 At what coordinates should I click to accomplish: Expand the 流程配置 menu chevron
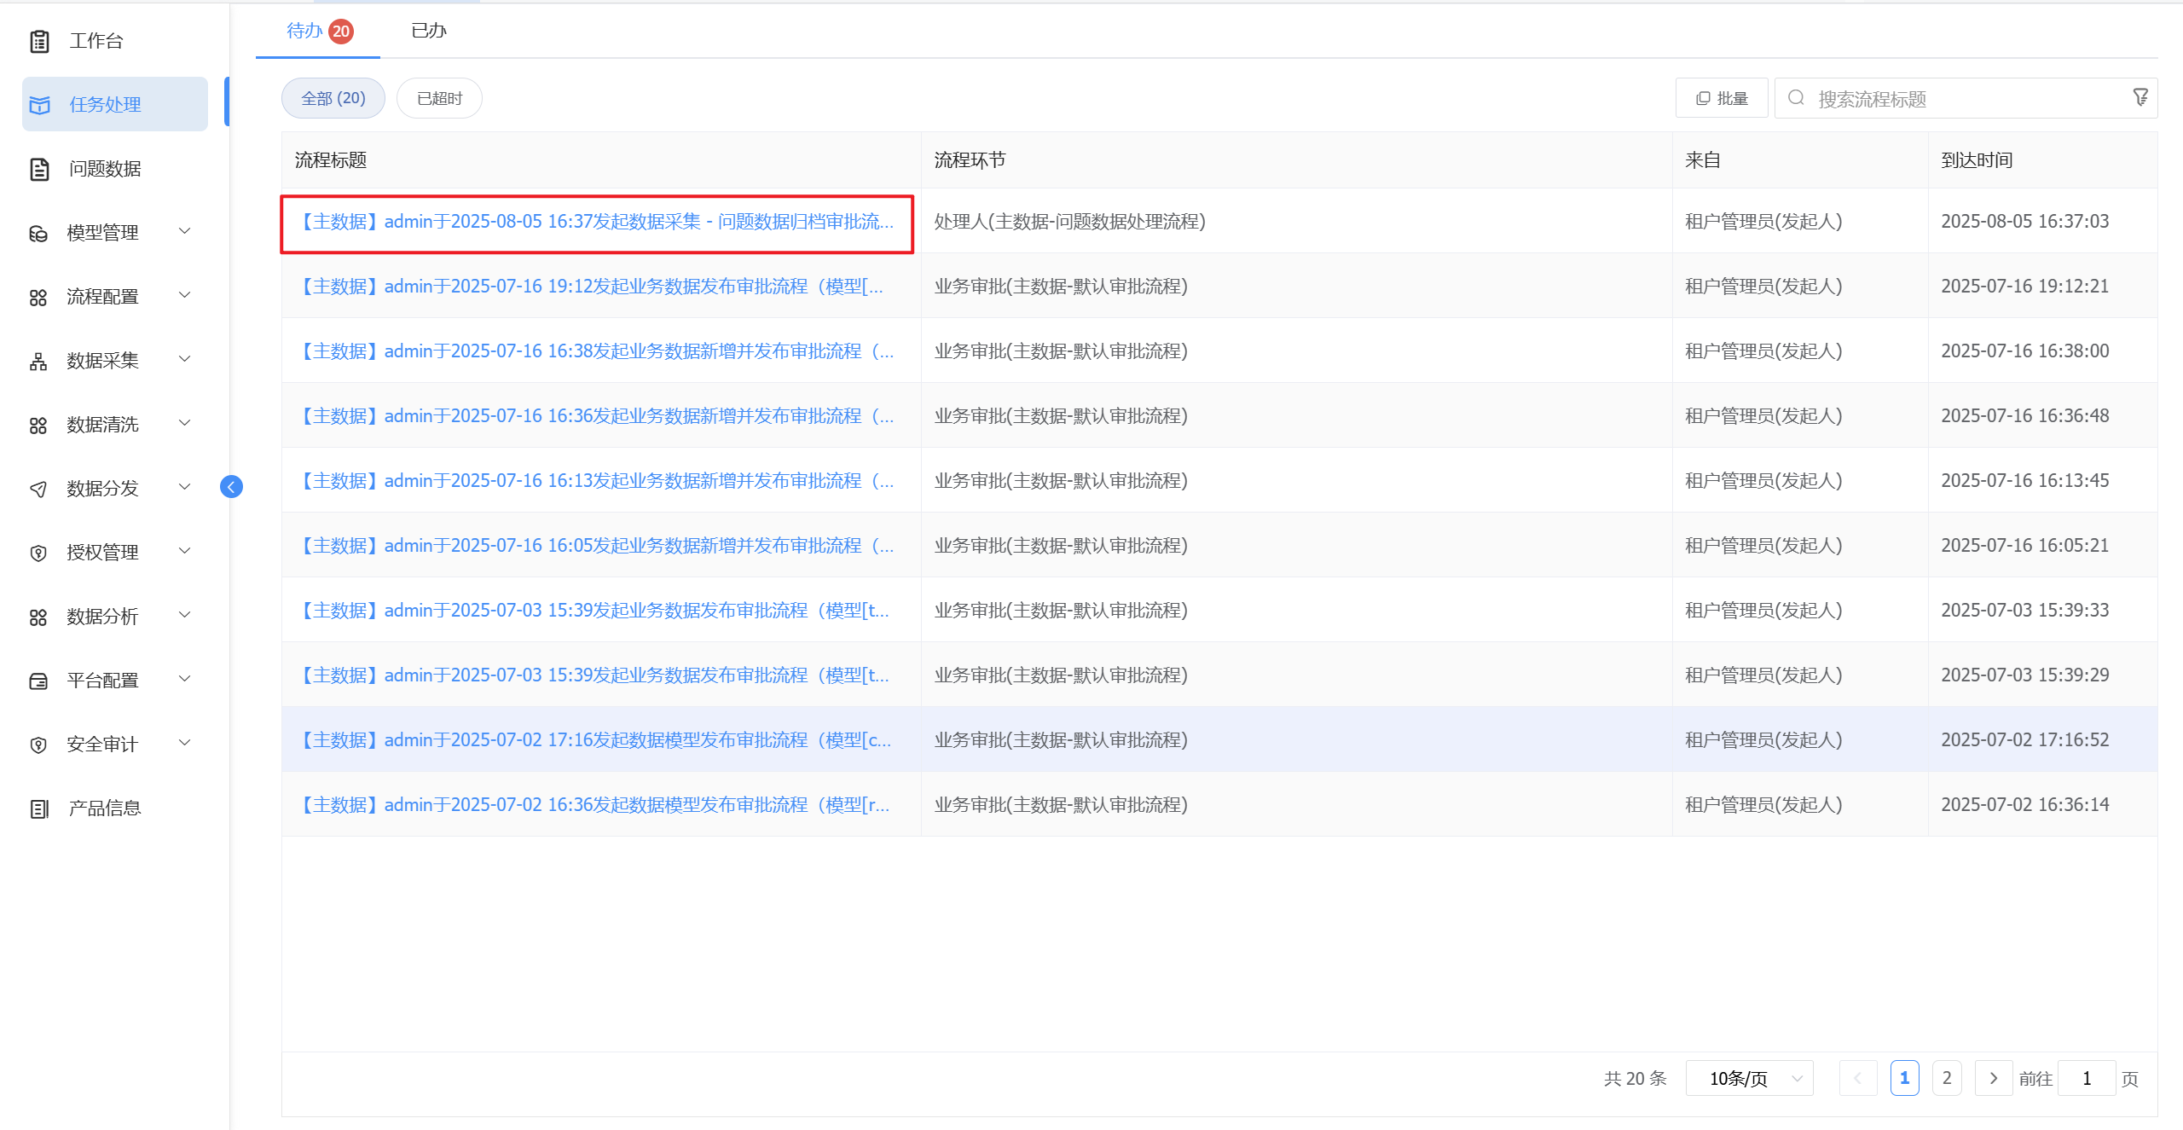(x=184, y=296)
